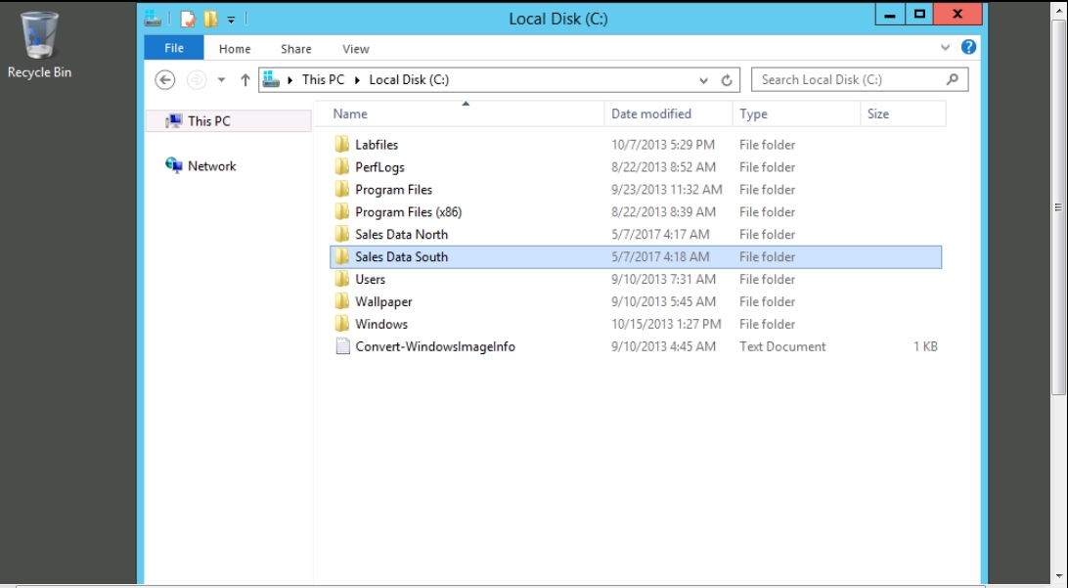
Task: Click the Back navigation arrow
Action: click(165, 80)
